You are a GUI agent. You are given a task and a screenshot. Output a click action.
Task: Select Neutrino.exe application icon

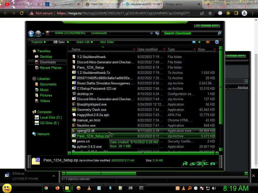click(x=74, y=125)
